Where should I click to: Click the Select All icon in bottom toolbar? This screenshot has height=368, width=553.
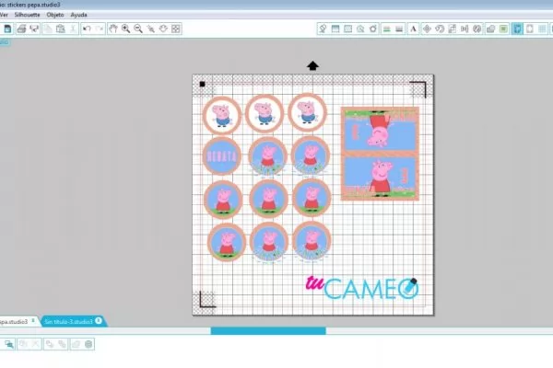pyautogui.click(x=9, y=344)
